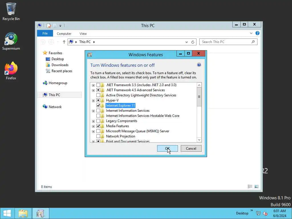
Task: Select the Internet Explorer 11 label
Action: [x=120, y=106]
